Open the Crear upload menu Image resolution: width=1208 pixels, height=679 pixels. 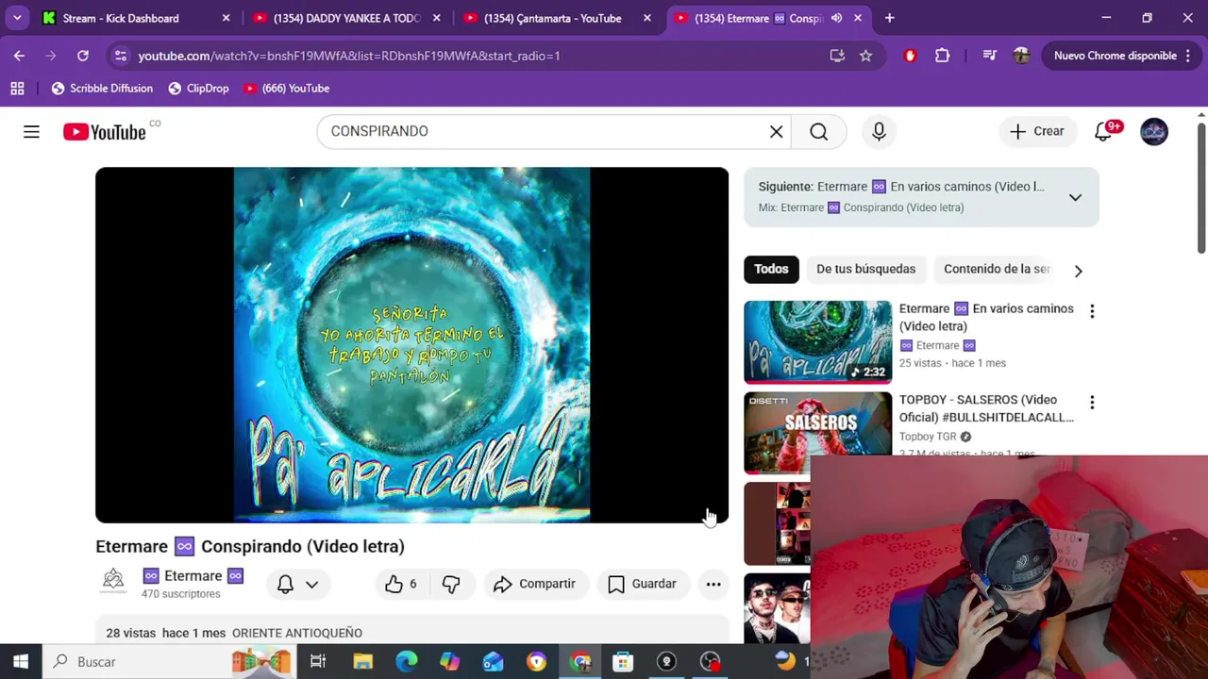click(1037, 132)
